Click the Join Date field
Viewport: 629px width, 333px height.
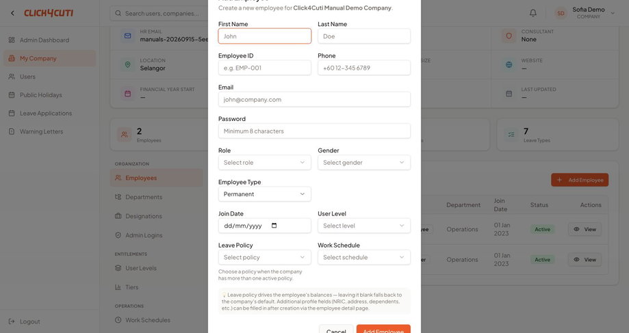pos(265,226)
